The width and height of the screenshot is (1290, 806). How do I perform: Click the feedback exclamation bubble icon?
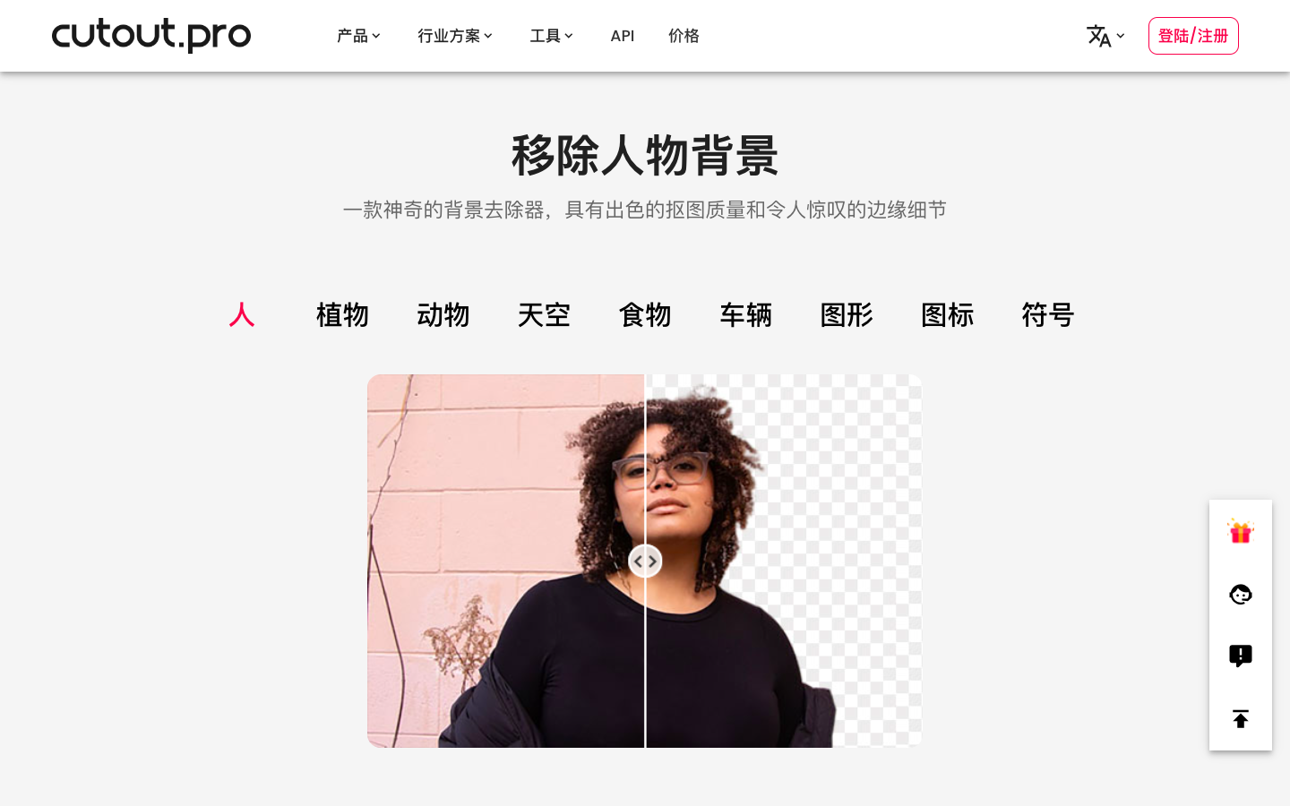coord(1241,656)
